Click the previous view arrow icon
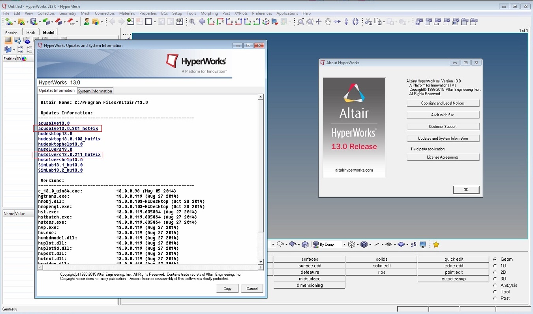Image resolution: width=533 pixels, height=314 pixels. pos(202,22)
